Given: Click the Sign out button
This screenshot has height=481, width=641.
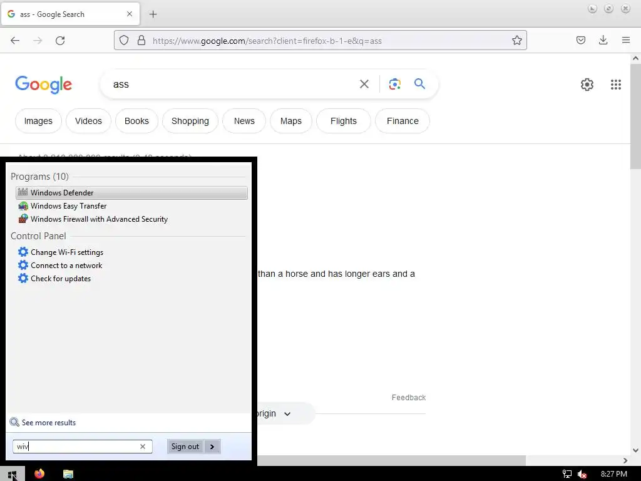Looking at the screenshot, I should click(x=185, y=446).
